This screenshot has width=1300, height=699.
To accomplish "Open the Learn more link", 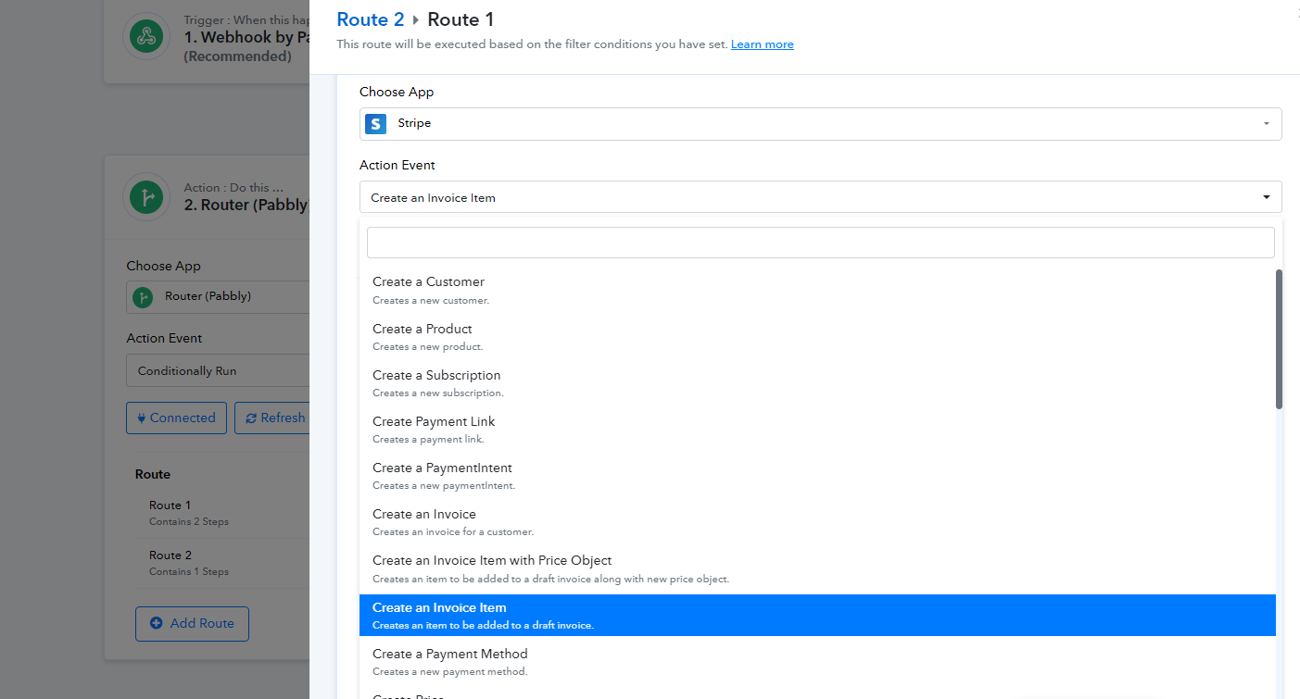I will tap(762, 44).
